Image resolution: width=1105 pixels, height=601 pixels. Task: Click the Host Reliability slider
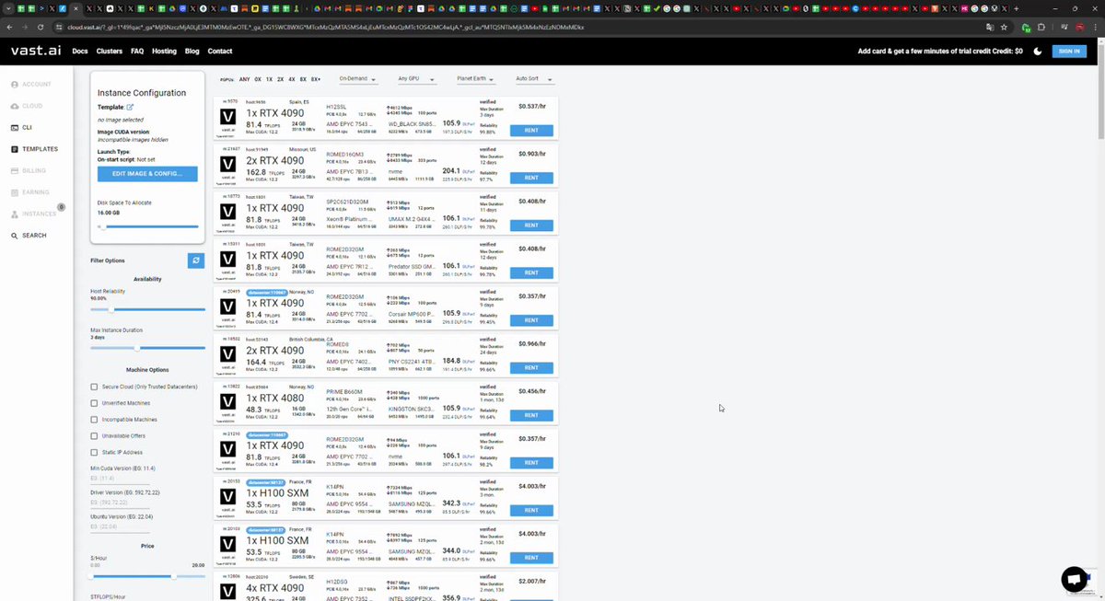tap(147, 309)
